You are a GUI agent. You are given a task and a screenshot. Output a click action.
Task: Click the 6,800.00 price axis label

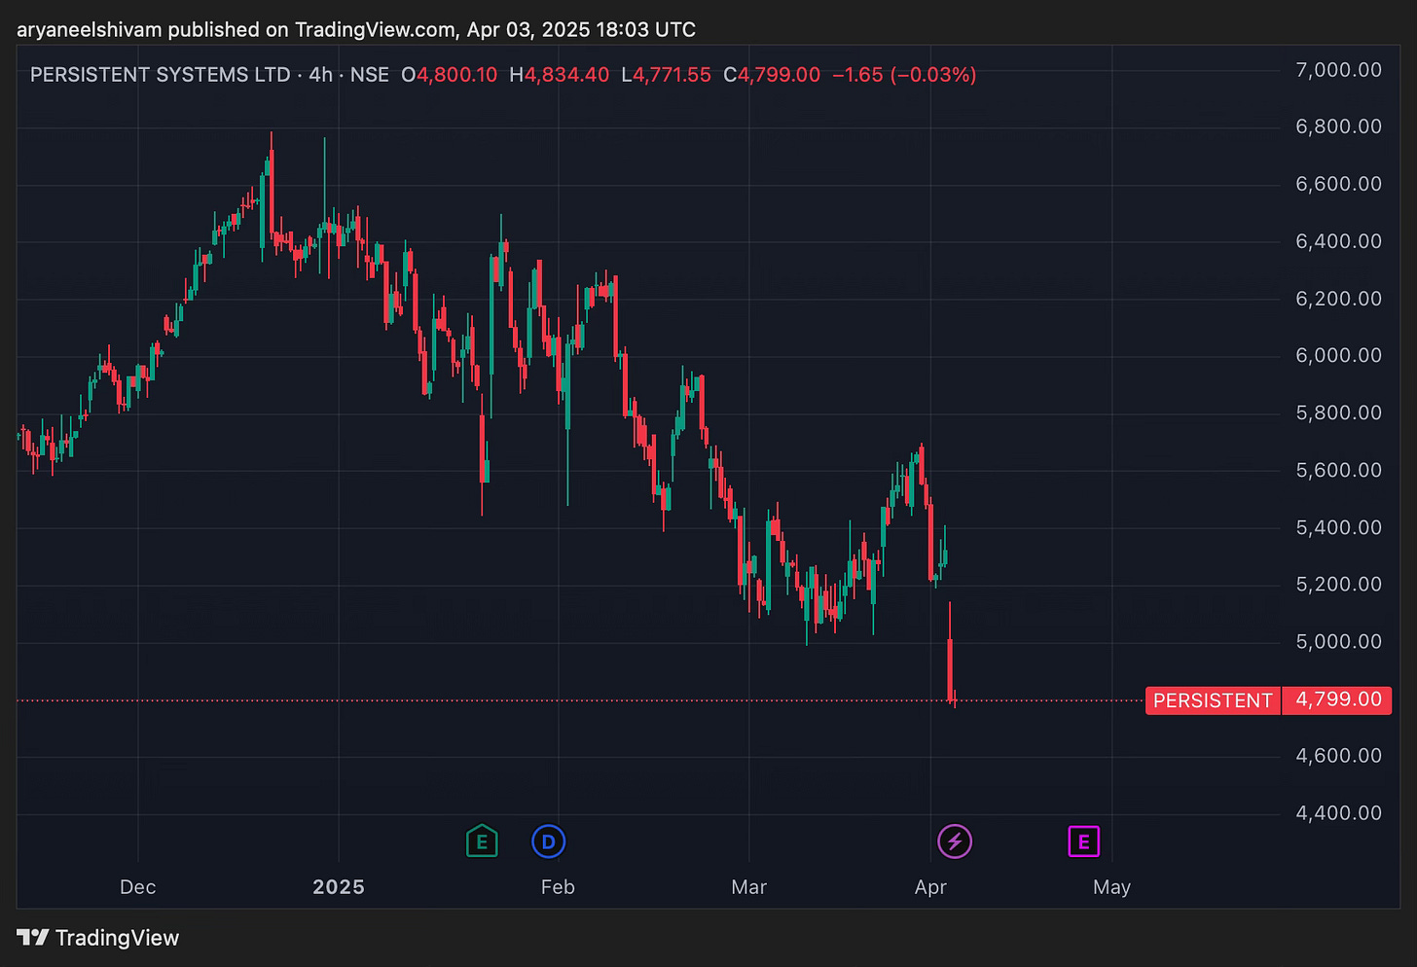click(x=1338, y=126)
